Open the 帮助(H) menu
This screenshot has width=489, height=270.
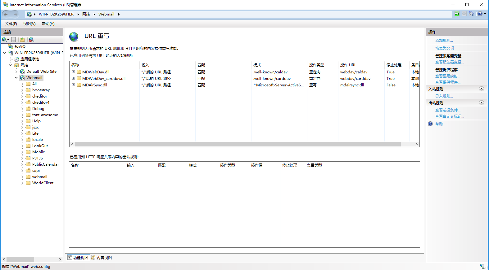48,24
